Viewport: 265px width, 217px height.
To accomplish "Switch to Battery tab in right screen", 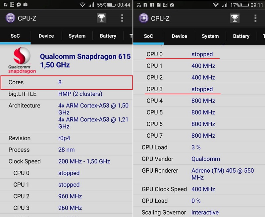I will 241,36.
